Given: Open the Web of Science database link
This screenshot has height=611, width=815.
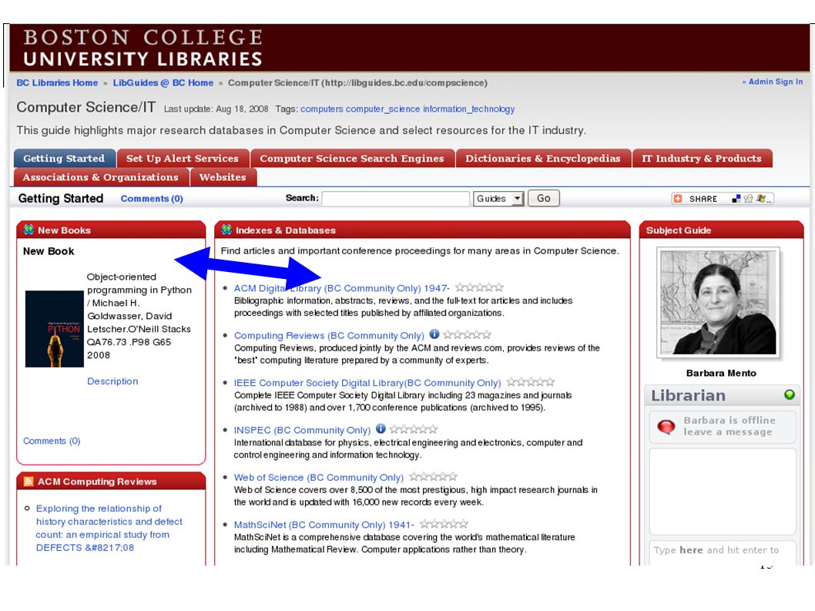Looking at the screenshot, I should (319, 478).
